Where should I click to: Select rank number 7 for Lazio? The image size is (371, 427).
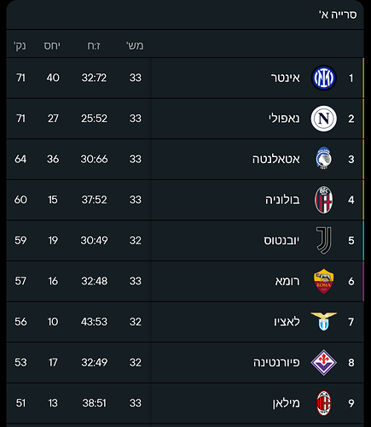tap(351, 322)
